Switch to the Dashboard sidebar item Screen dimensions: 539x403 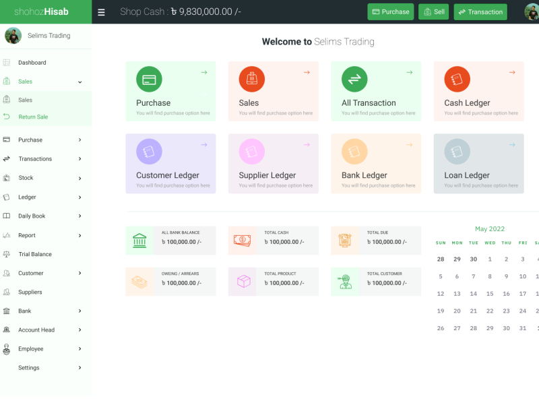(31, 61)
